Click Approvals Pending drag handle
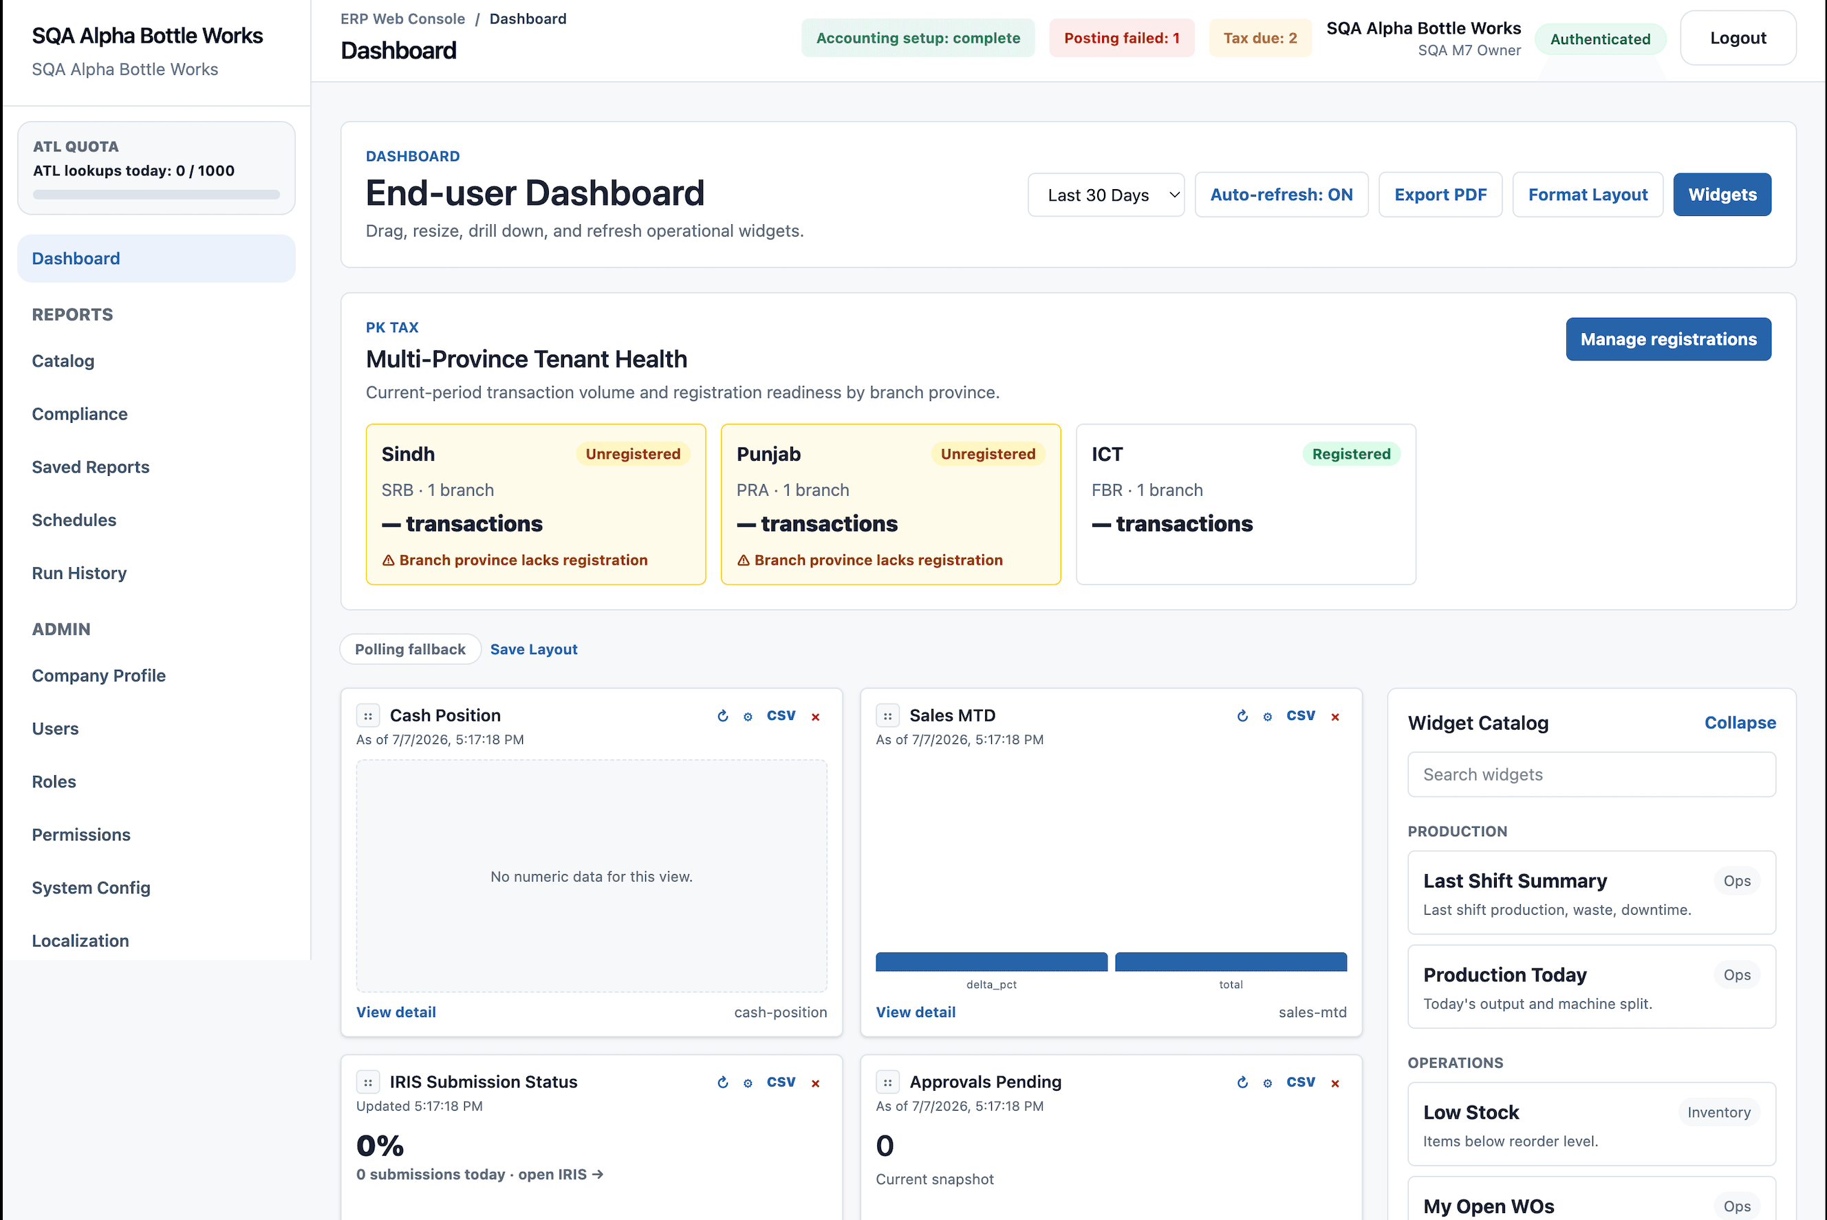1827x1220 pixels. [888, 1082]
